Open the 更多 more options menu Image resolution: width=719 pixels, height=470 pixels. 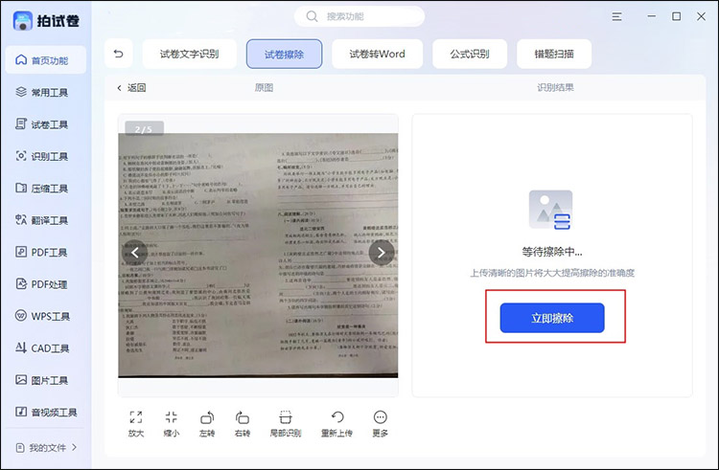(381, 424)
